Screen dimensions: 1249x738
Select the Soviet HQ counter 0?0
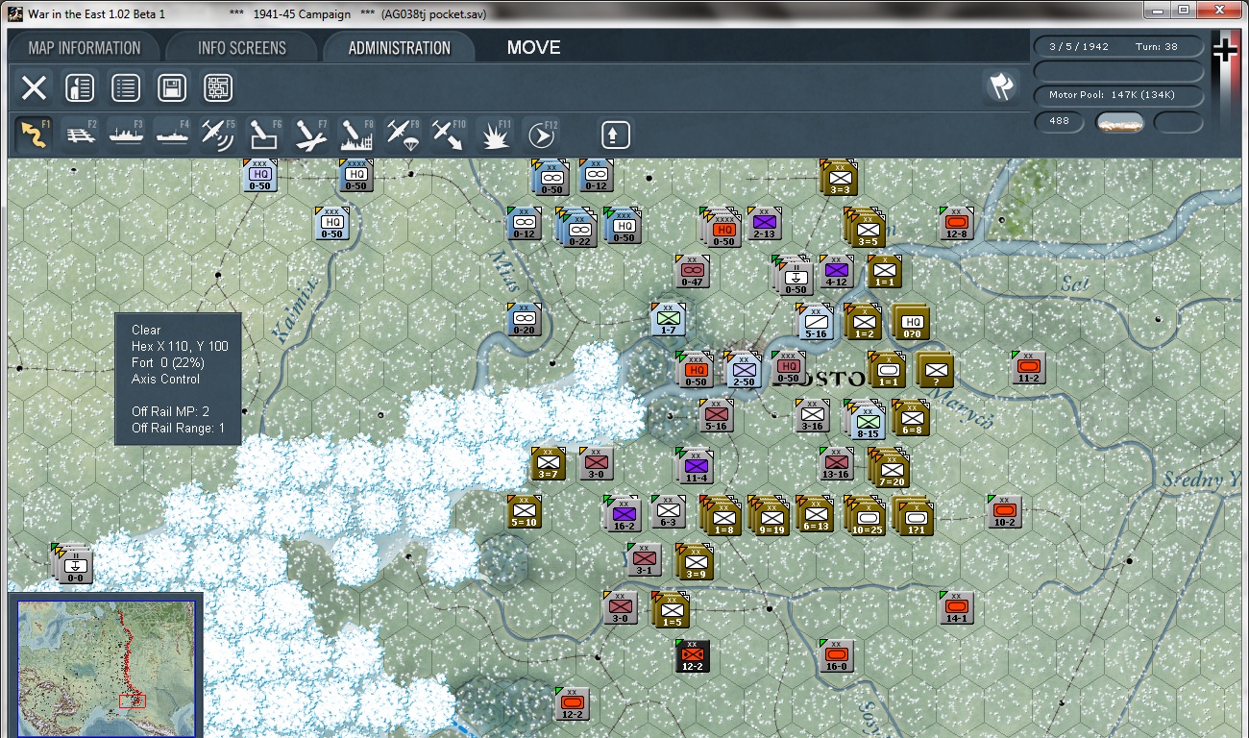point(911,323)
